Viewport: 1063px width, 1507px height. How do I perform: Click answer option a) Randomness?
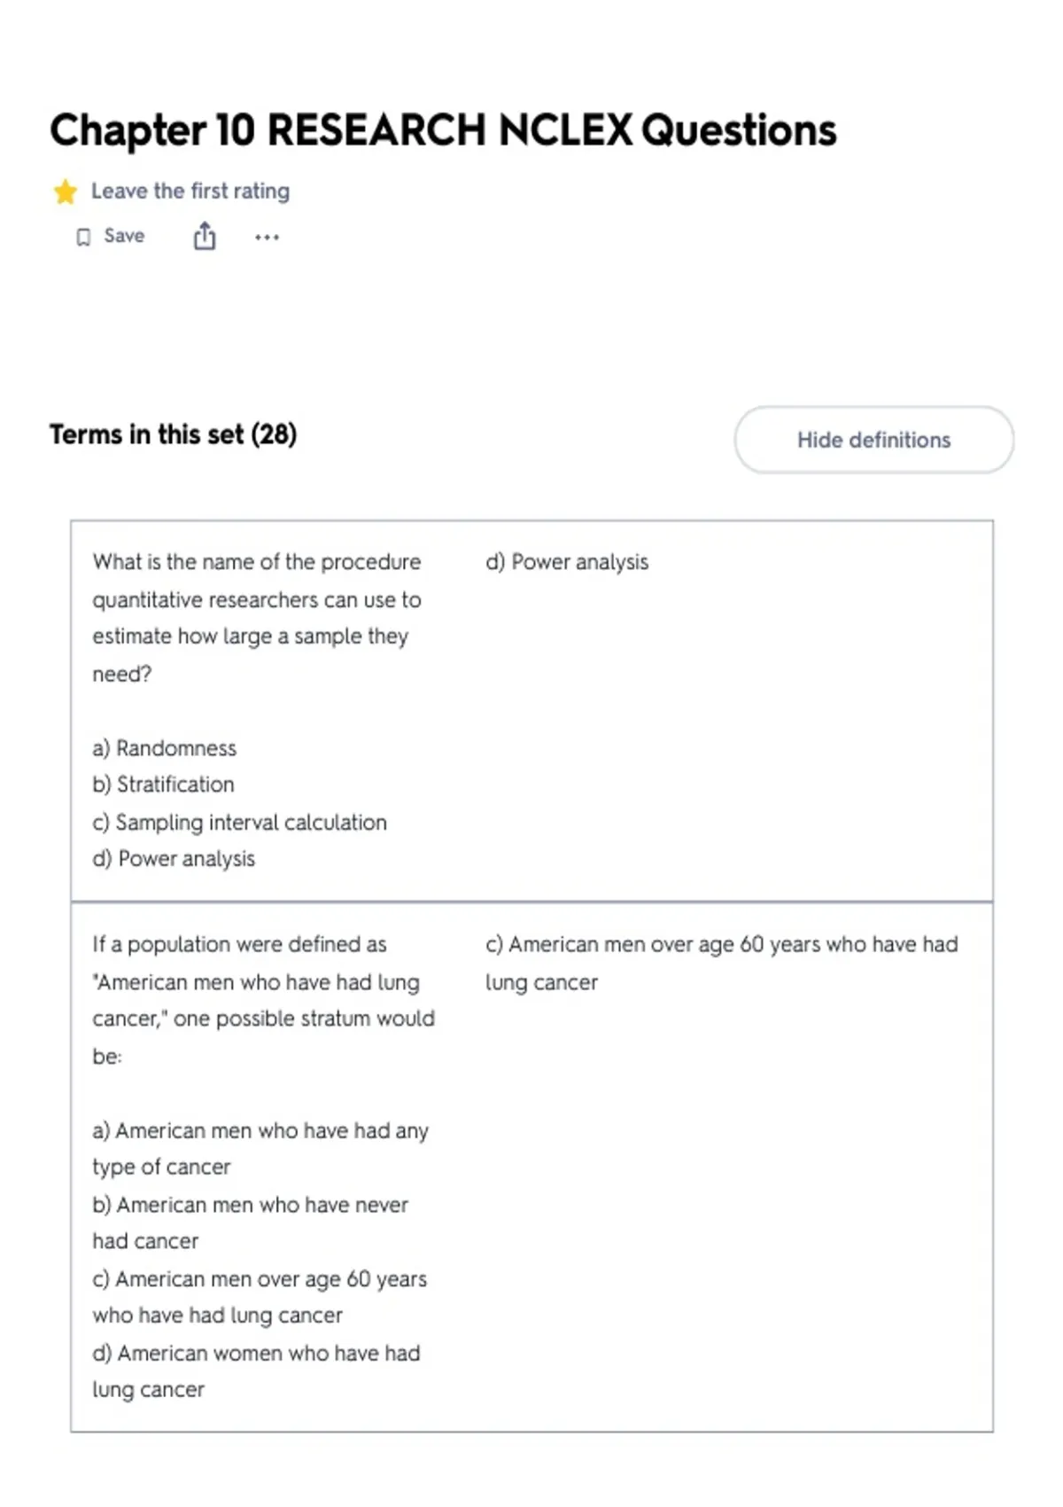[165, 748]
